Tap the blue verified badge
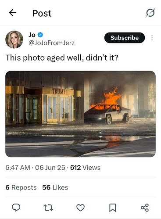Image resolution: width=161 pixels, height=219 pixels. [x=40, y=35]
